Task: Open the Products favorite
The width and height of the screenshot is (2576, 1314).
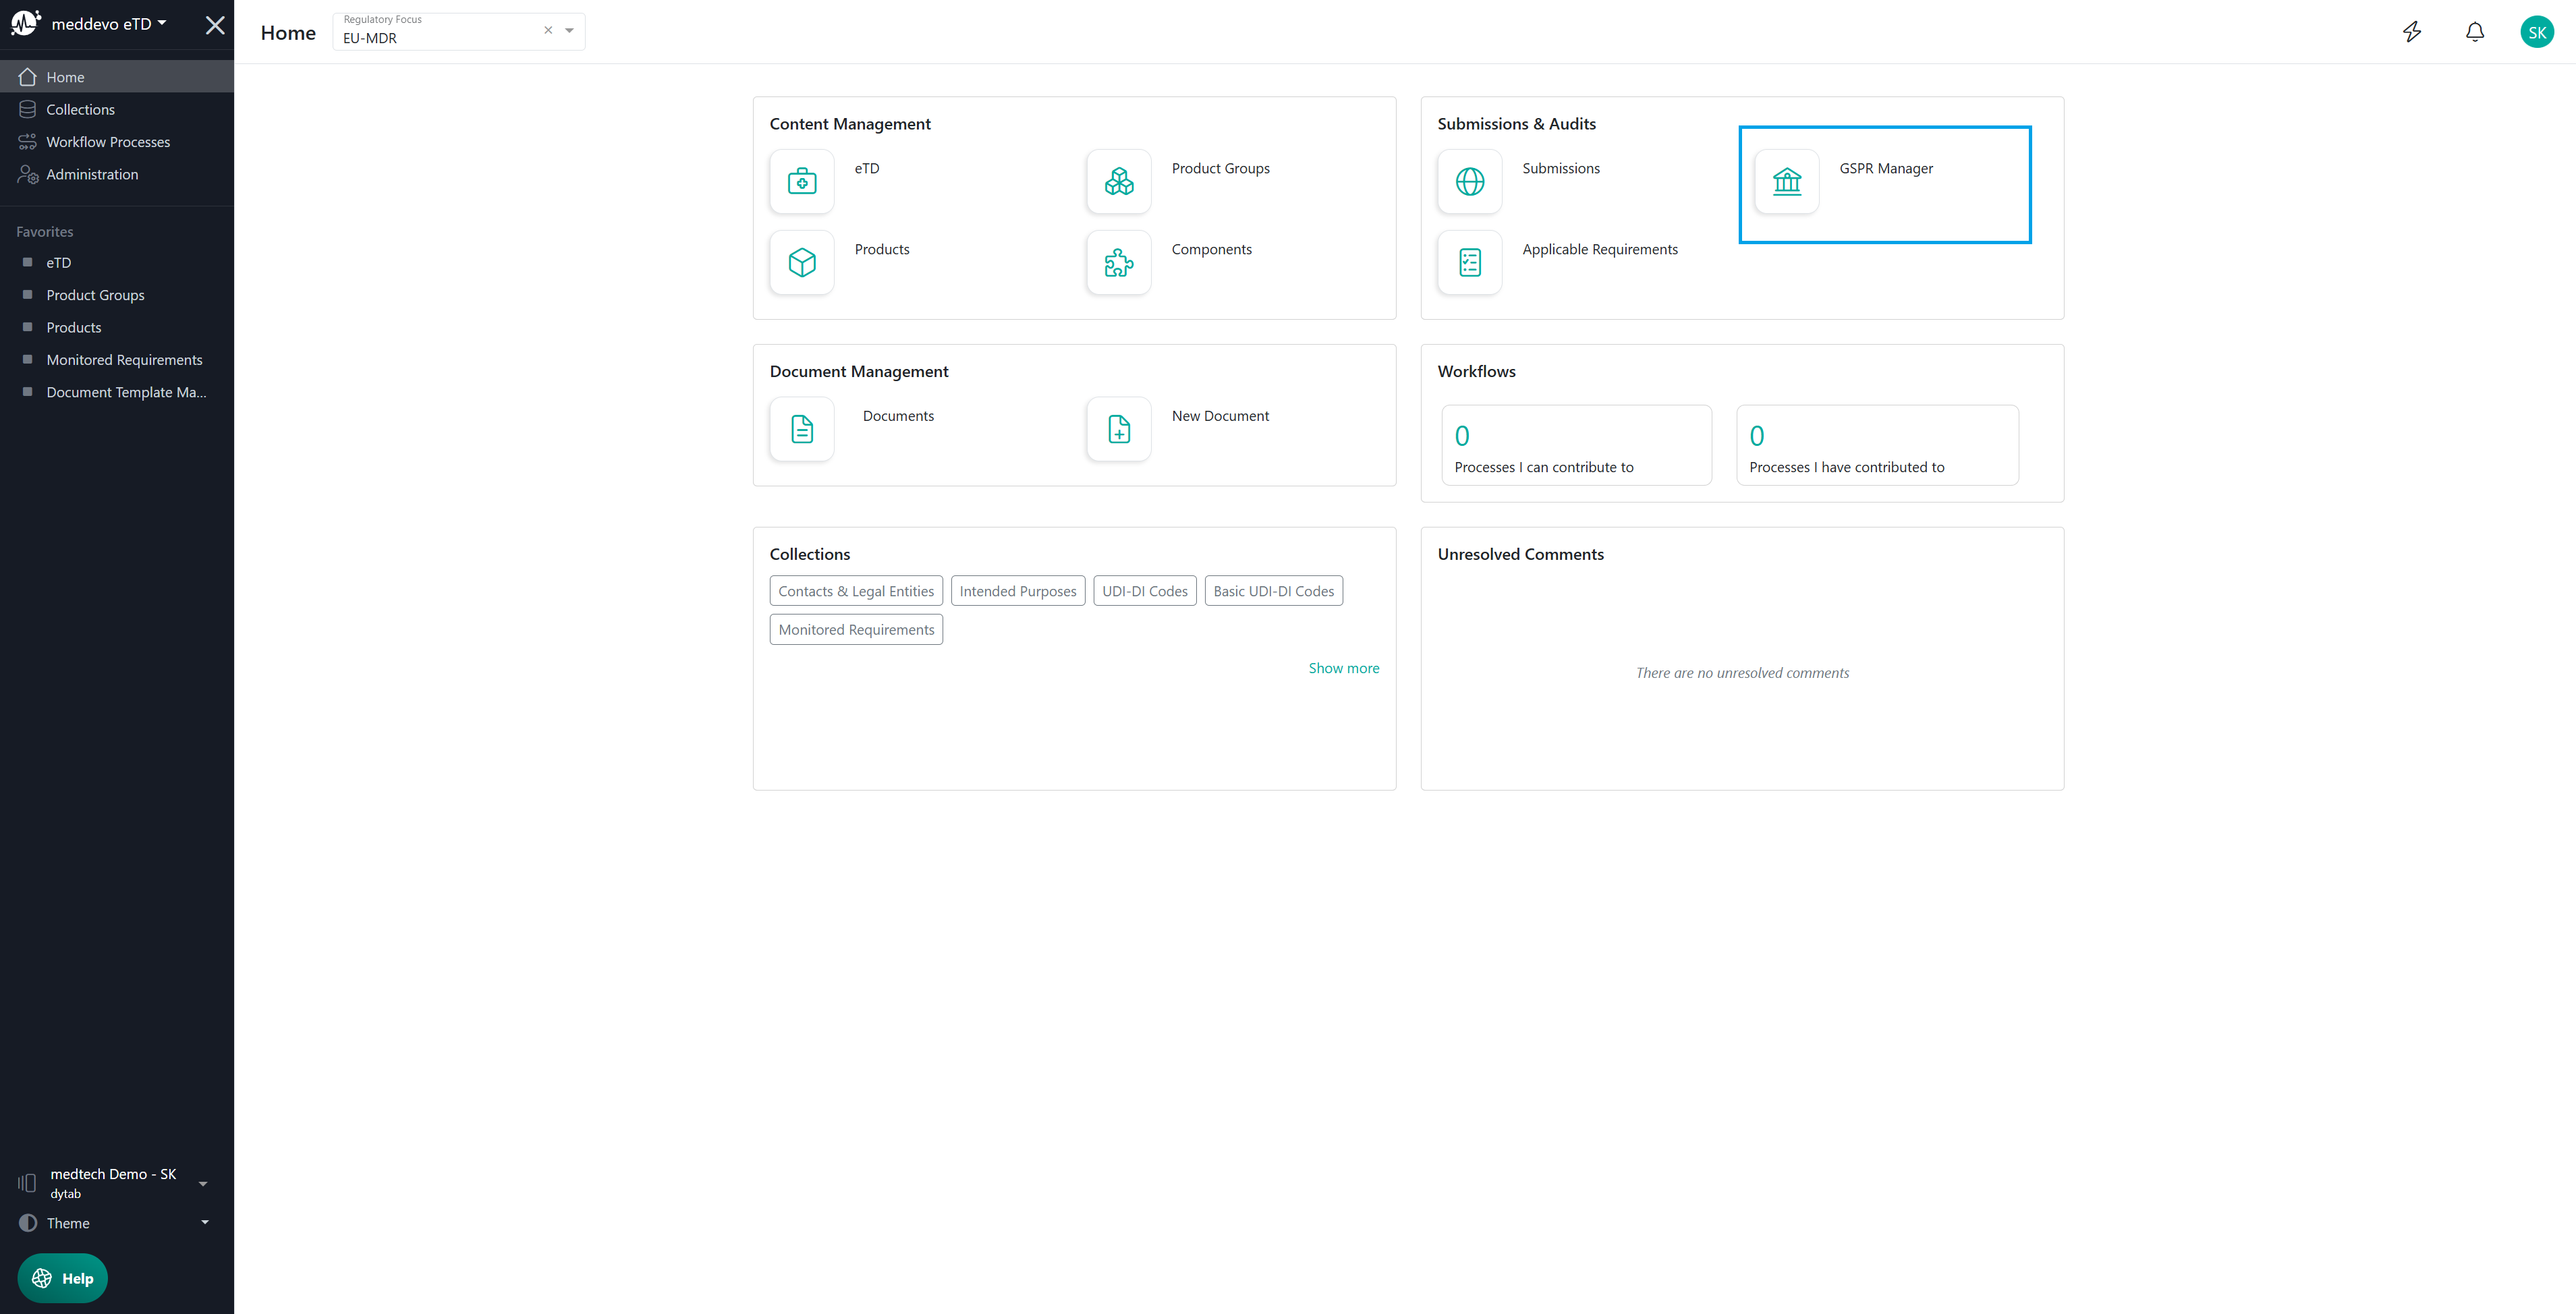Action: [117, 327]
